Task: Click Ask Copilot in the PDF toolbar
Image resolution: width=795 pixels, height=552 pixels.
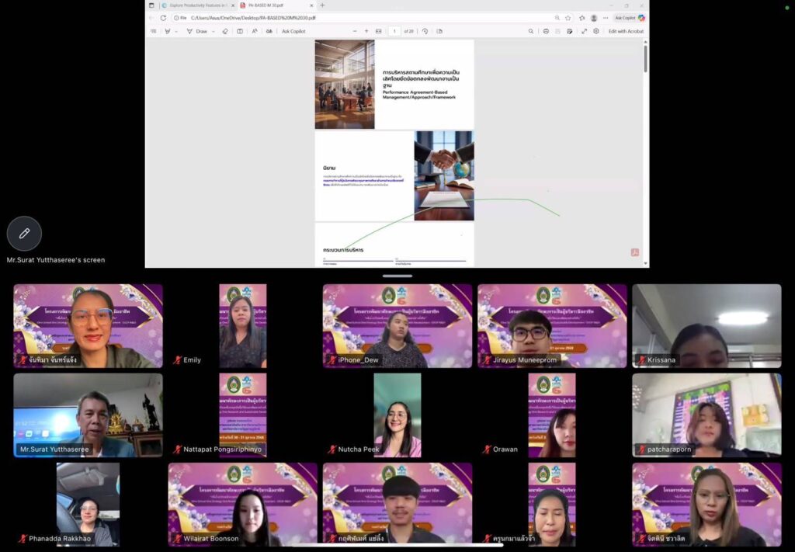Action: [x=293, y=32]
